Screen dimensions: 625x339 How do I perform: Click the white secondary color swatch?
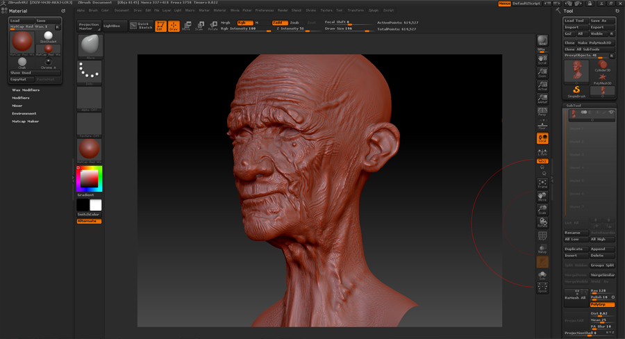tap(96, 205)
